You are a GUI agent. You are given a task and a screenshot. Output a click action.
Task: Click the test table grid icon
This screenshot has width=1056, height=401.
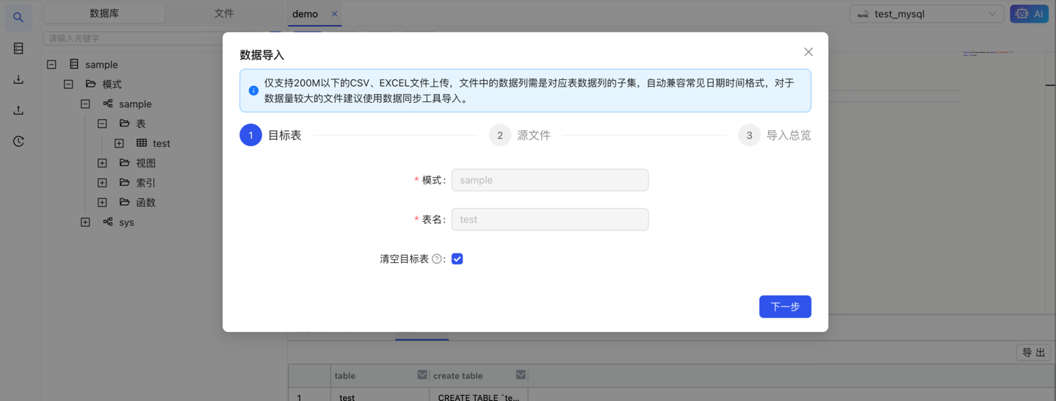[x=142, y=143]
